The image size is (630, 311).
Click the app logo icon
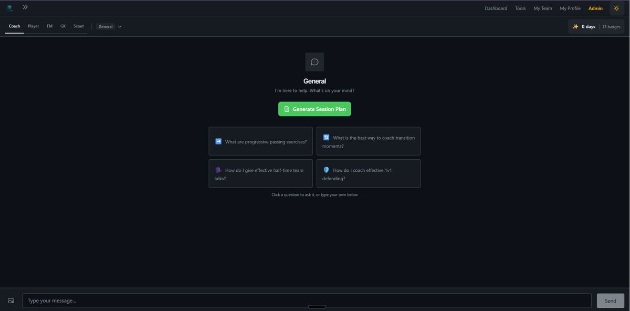[9, 8]
